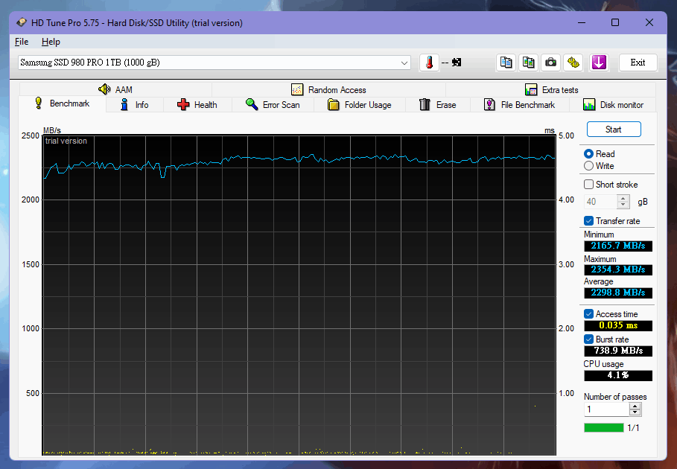Decrease the number of passes
Viewport: 677px width, 469px height.
tap(635, 412)
